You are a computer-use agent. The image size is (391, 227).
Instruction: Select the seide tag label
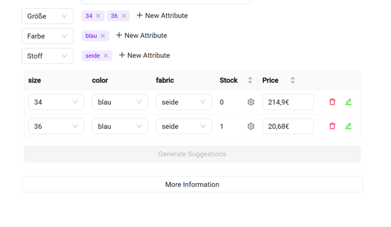[93, 56]
